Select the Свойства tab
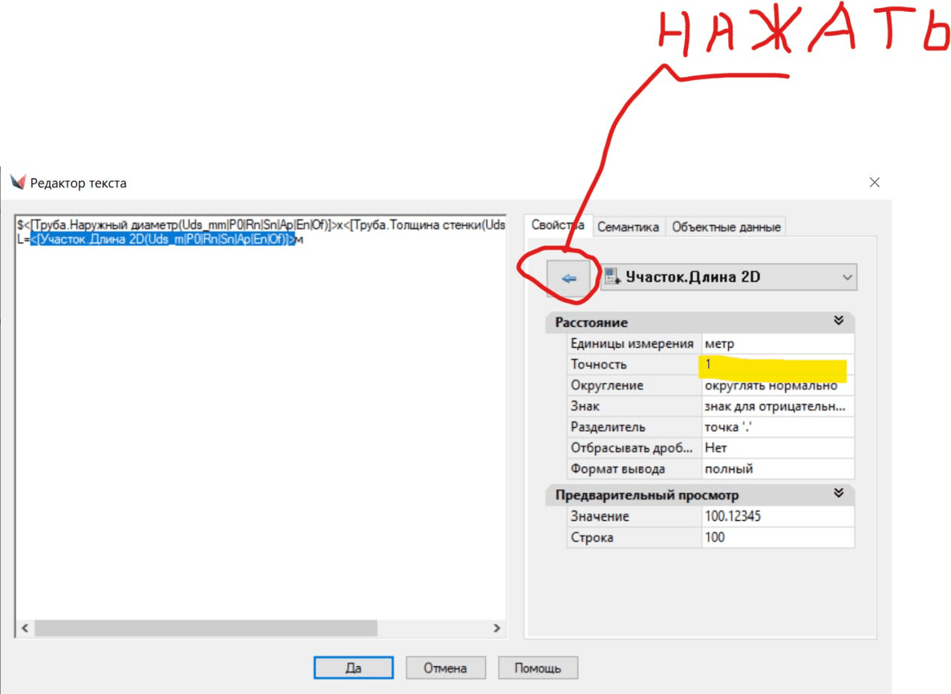The width and height of the screenshot is (951, 694). (557, 225)
